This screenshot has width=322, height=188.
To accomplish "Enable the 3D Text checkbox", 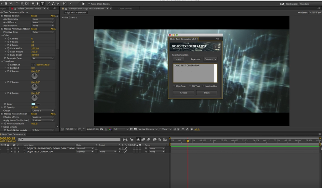I will (x=190, y=86).
